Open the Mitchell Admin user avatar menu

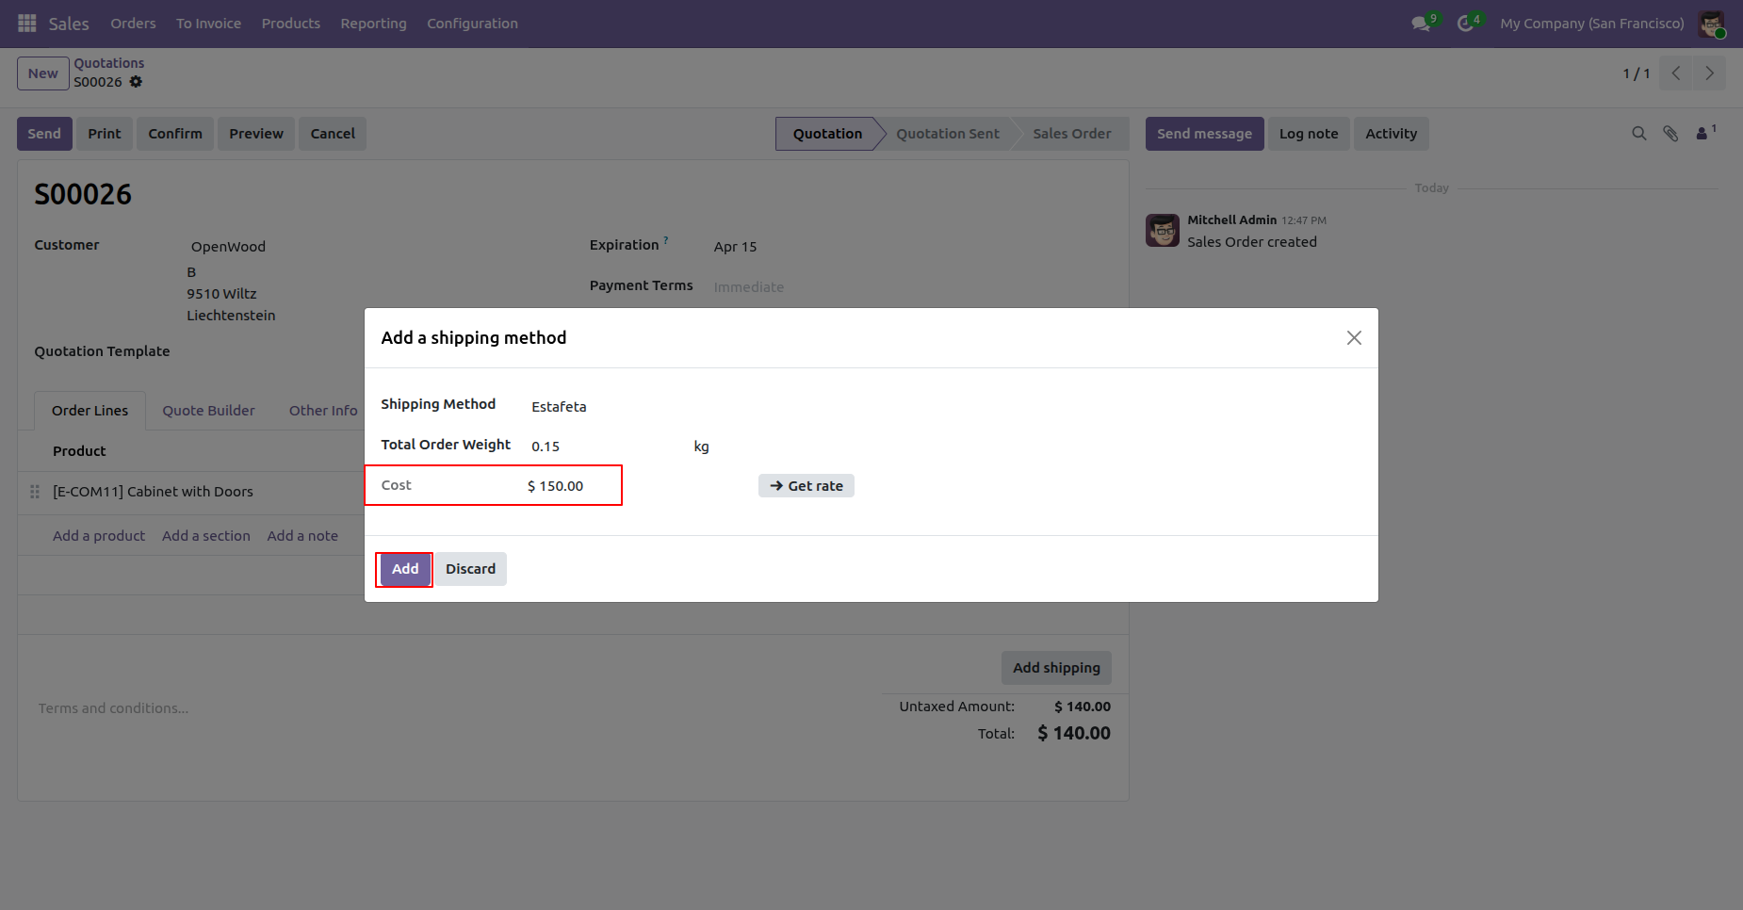[x=1711, y=24]
